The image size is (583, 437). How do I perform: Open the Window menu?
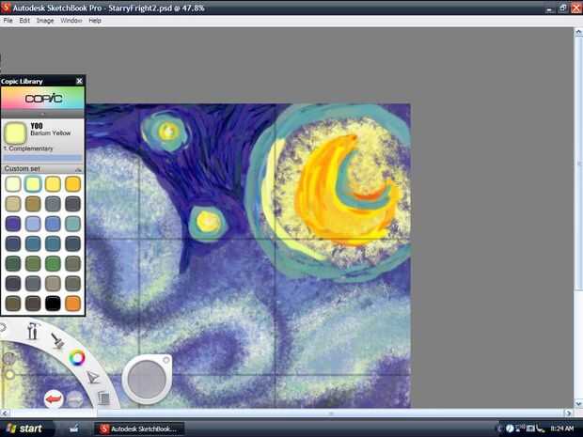pyautogui.click(x=71, y=21)
